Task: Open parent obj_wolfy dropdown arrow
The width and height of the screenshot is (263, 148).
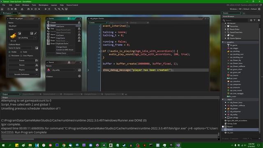Action: click(x=76, y=70)
